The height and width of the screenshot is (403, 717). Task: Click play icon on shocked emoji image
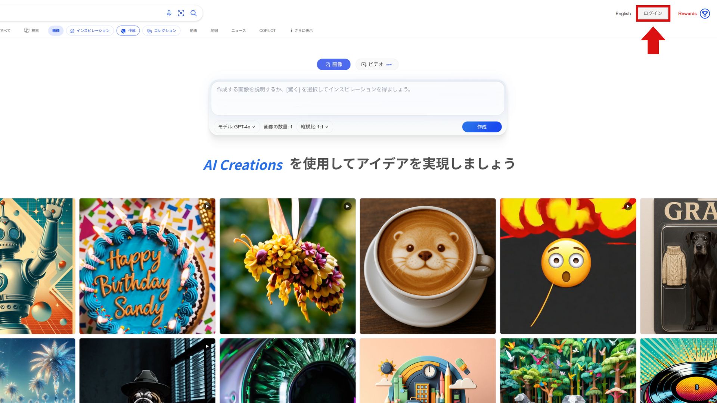[628, 206]
